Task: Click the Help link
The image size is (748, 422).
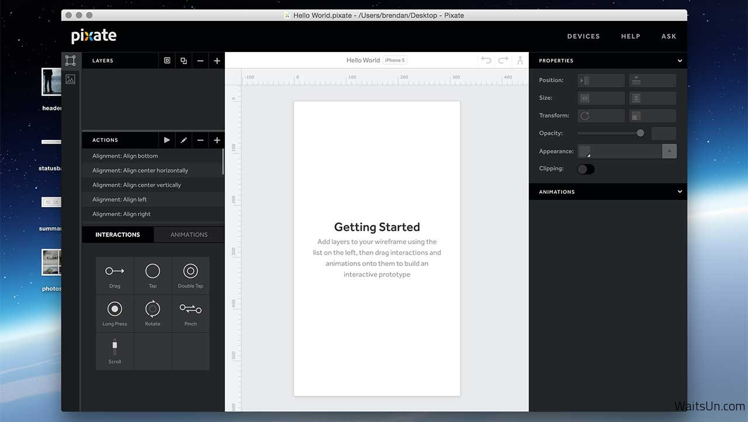Action: click(x=631, y=36)
